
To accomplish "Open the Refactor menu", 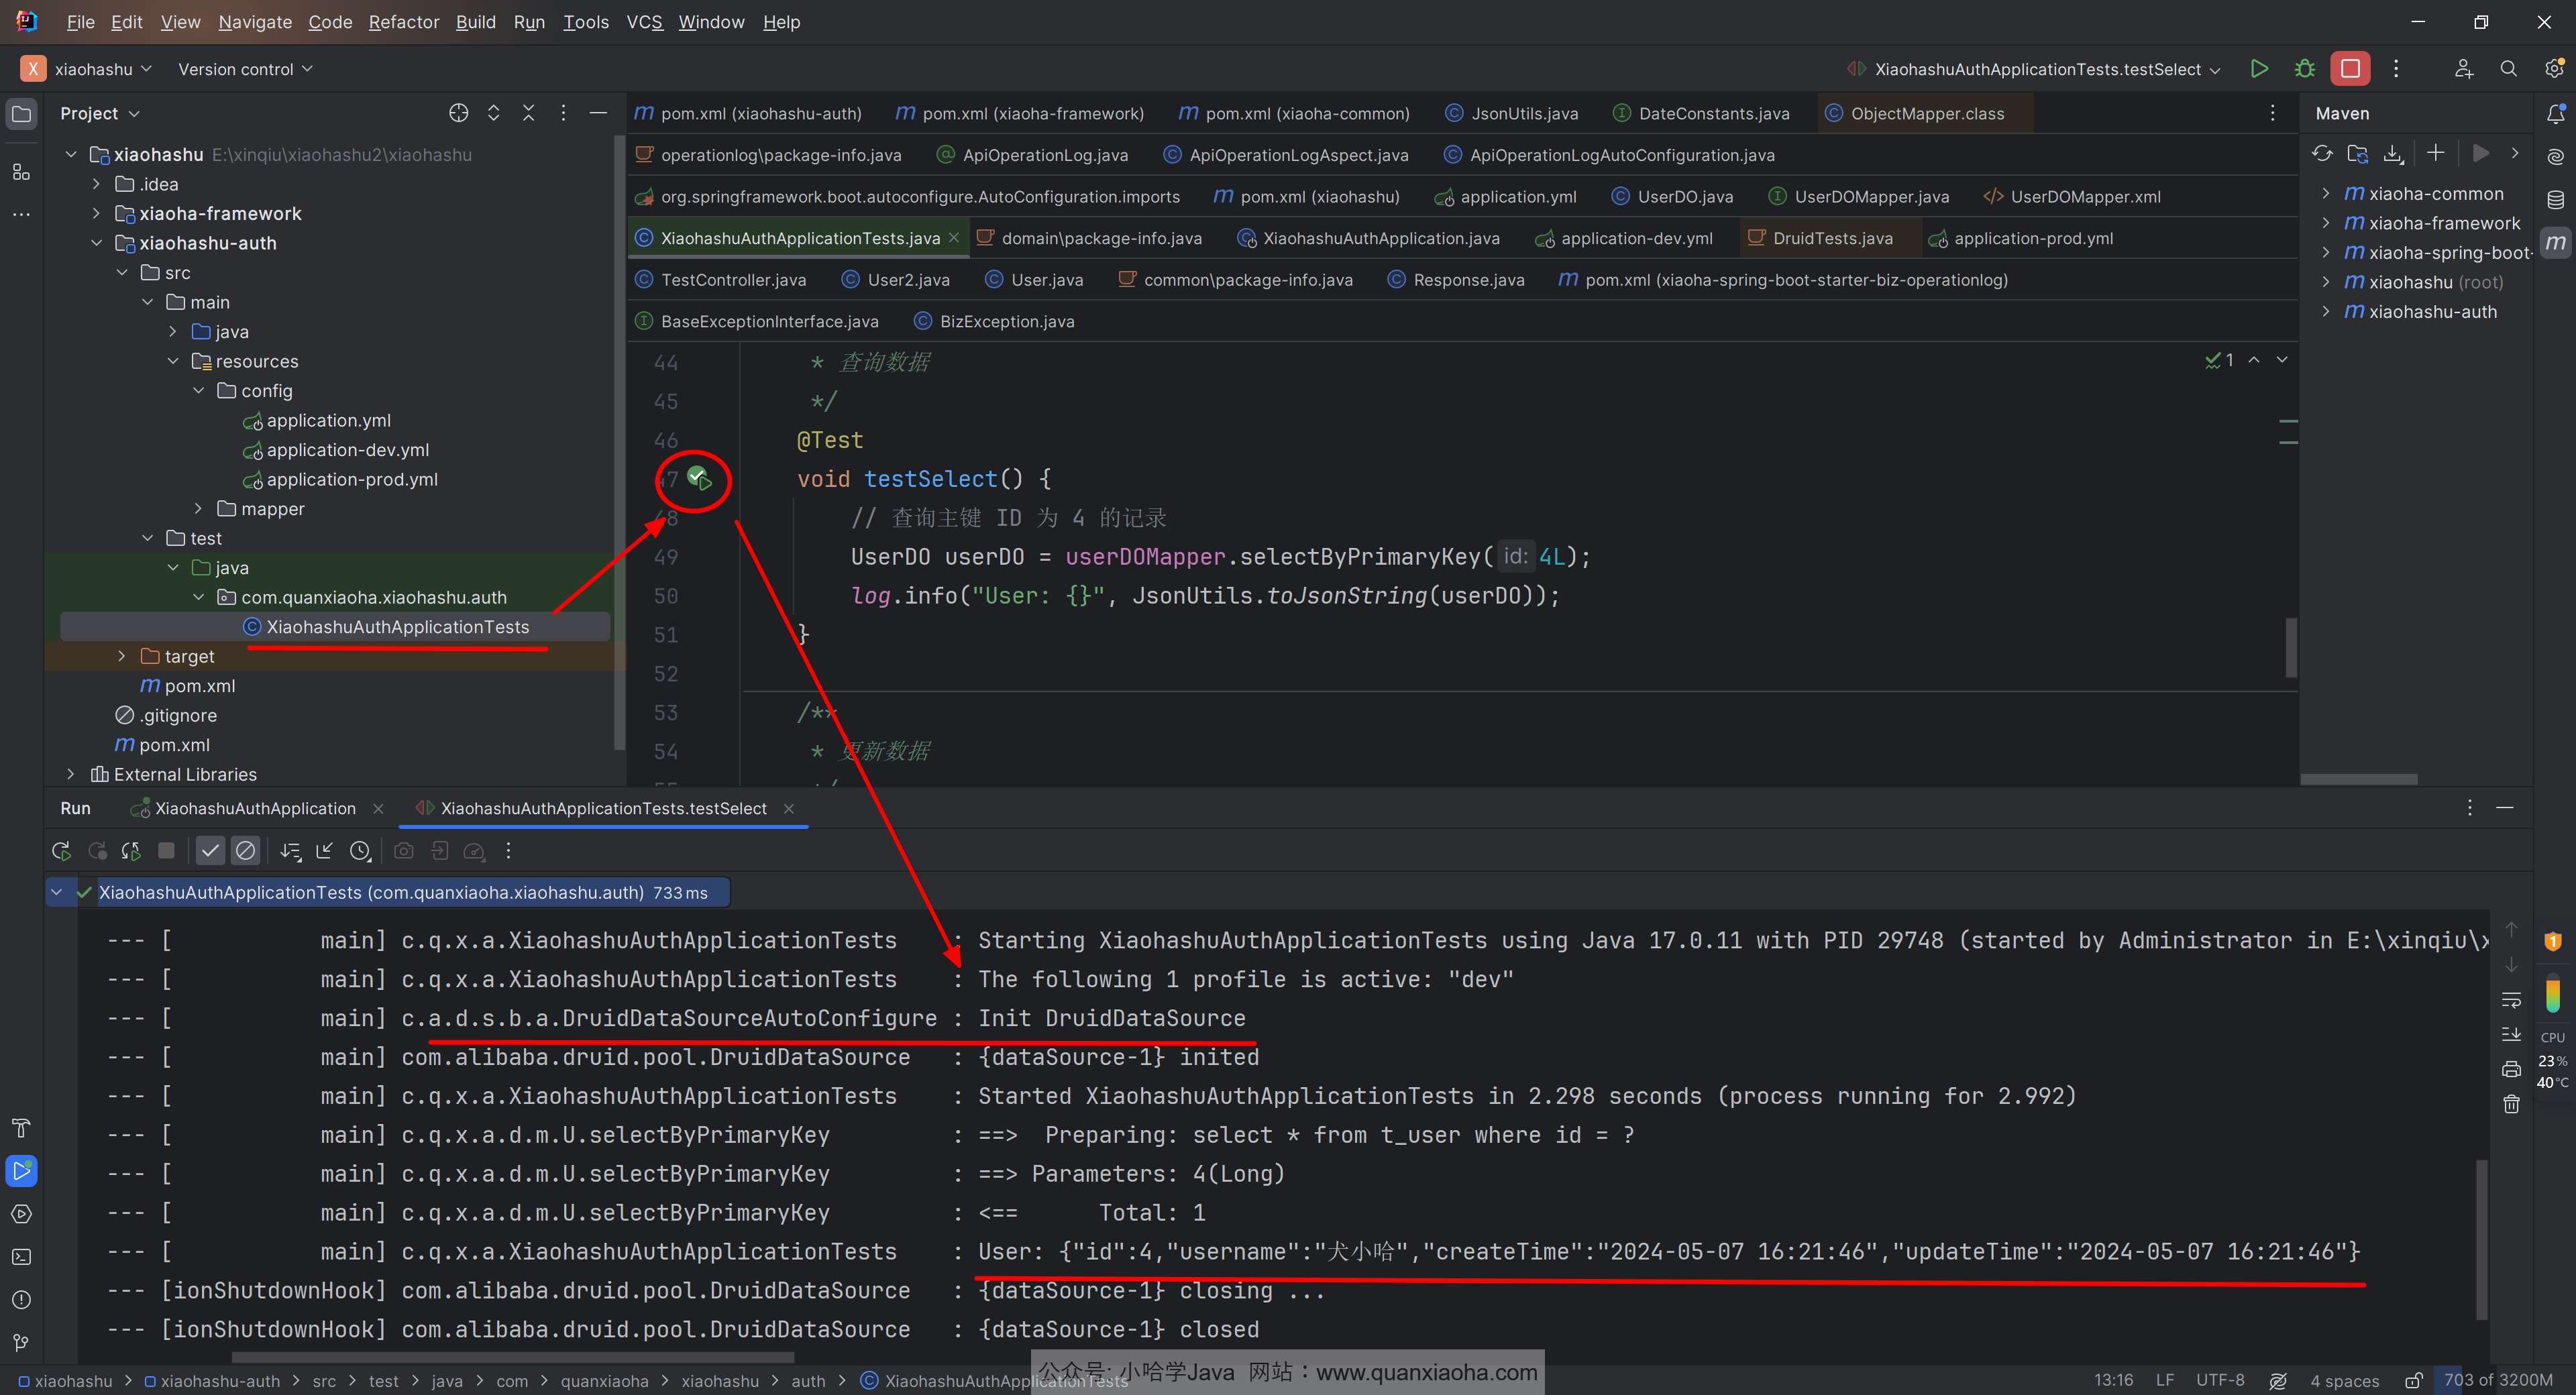I will pyautogui.click(x=403, y=22).
